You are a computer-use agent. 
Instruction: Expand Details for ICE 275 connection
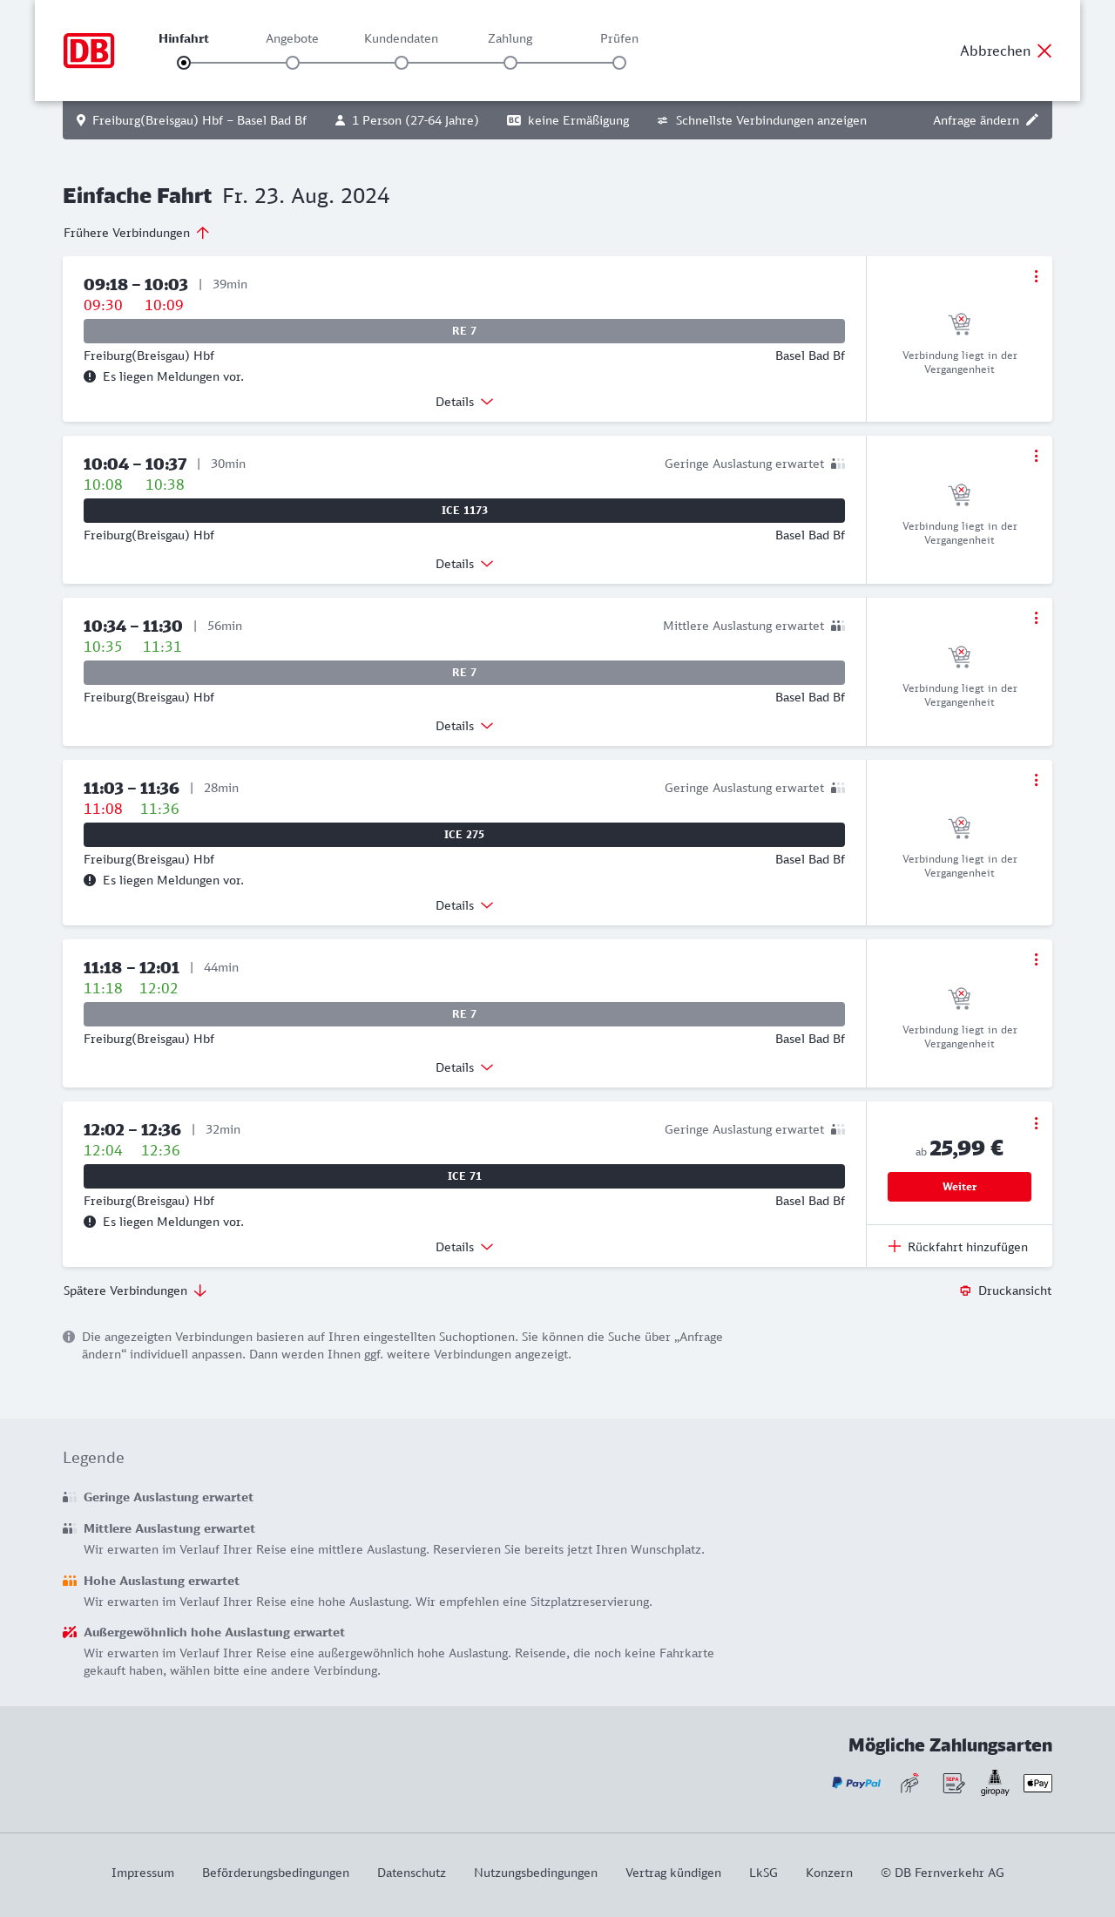(464, 905)
